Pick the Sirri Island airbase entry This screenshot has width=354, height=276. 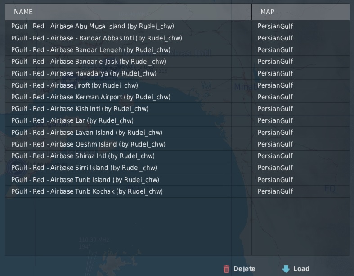pos(84,168)
